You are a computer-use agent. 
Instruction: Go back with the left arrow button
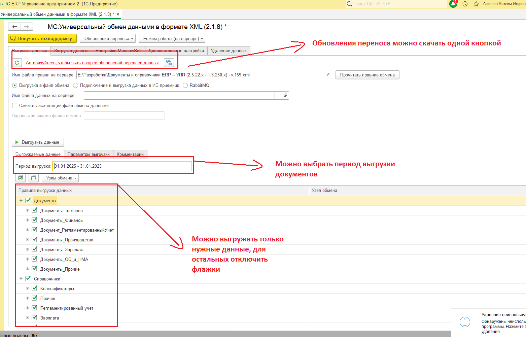pos(14,27)
